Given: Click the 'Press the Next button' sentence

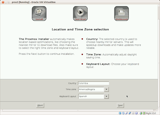Looking at the screenshot, I should point(46,54).
